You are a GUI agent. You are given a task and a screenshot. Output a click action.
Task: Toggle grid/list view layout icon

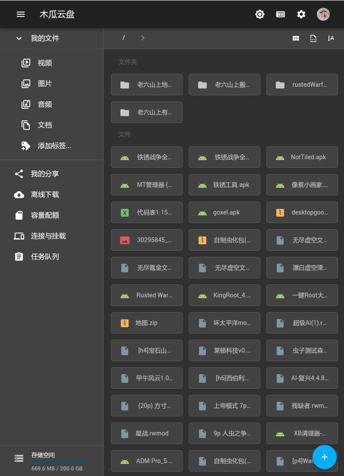(x=296, y=38)
